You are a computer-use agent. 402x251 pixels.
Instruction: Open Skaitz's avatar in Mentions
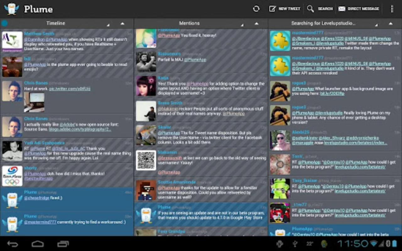[146, 135]
